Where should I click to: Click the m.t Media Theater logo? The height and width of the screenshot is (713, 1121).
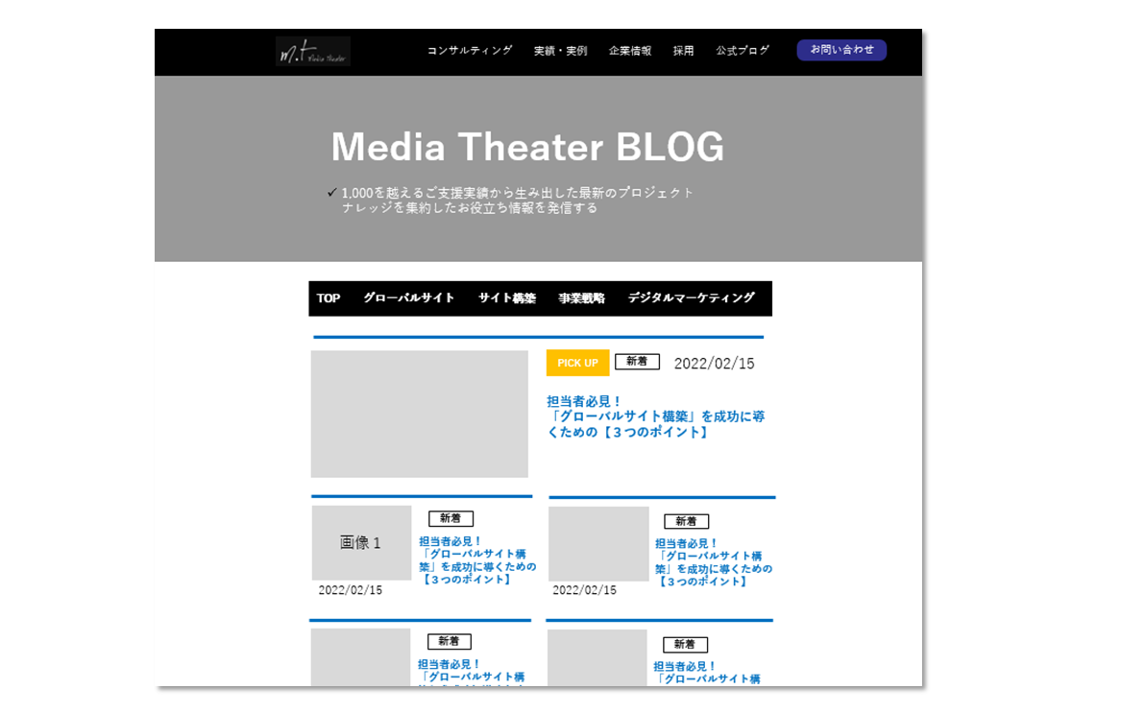tap(312, 52)
